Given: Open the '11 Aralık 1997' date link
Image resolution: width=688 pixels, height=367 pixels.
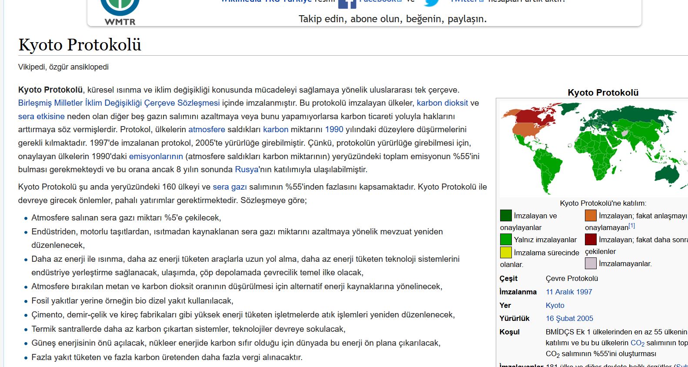Looking at the screenshot, I should pos(569,292).
